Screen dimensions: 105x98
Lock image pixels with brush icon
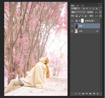[x=80, y=16]
